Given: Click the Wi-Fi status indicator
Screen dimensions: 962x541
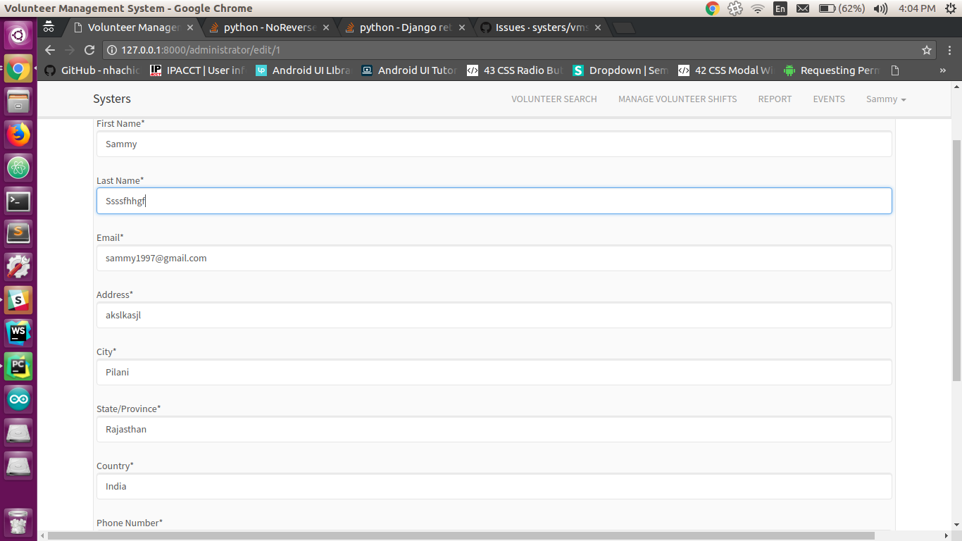Looking at the screenshot, I should click(757, 9).
